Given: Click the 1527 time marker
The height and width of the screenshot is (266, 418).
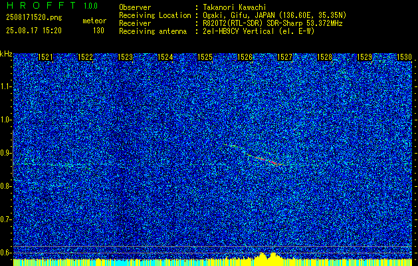Looking at the screenshot, I should (x=285, y=57).
